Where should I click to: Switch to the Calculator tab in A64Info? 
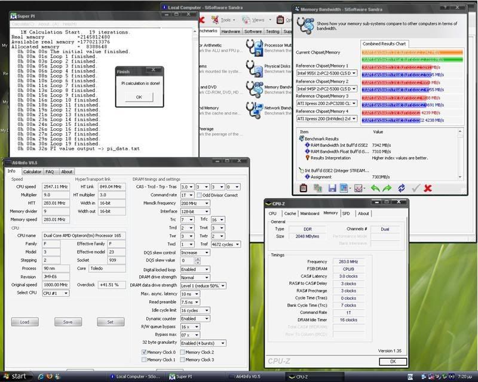(32, 171)
